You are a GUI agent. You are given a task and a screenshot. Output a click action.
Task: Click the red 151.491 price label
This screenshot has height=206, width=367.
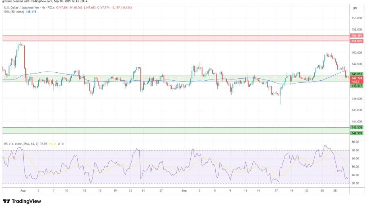[x=355, y=36]
